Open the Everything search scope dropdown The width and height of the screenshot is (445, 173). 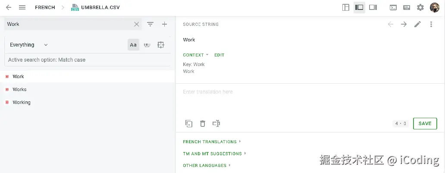point(29,45)
